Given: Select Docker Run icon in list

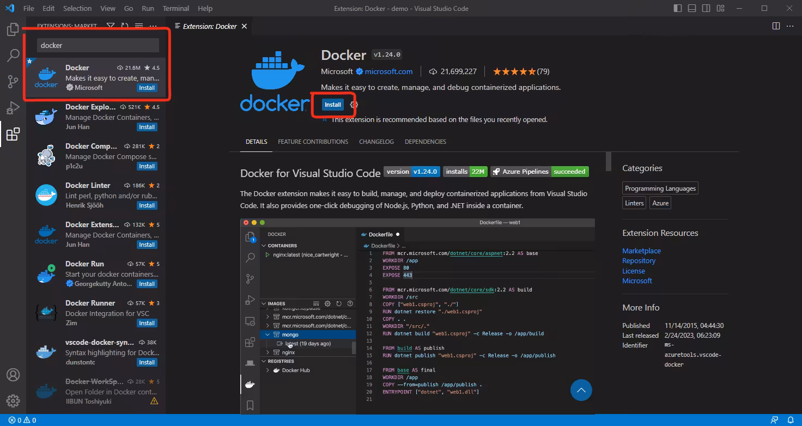Looking at the screenshot, I should (46, 273).
